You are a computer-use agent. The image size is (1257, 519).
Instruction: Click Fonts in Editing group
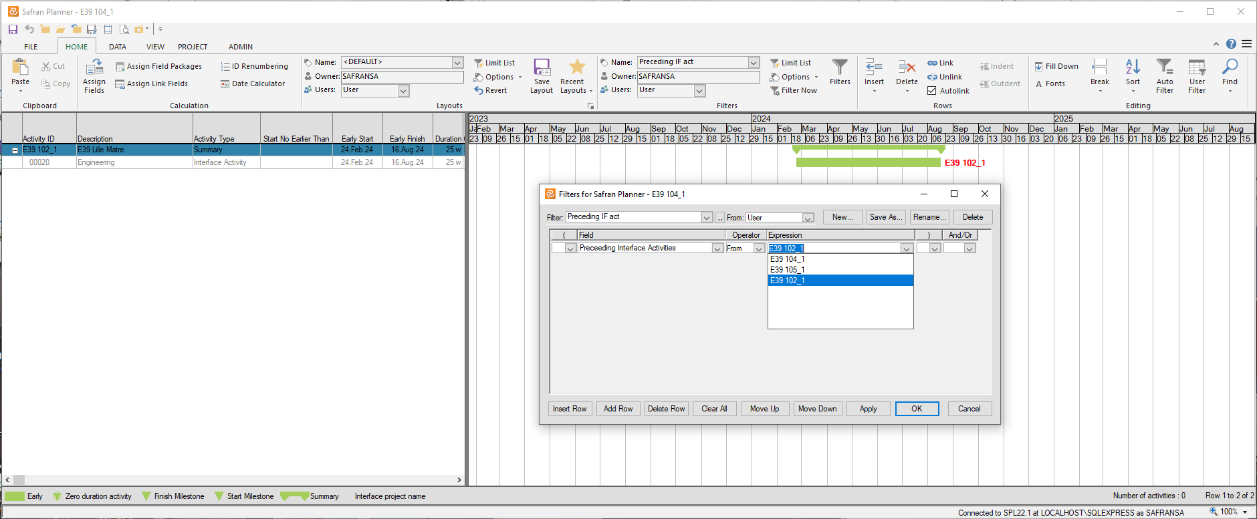[x=1050, y=83]
